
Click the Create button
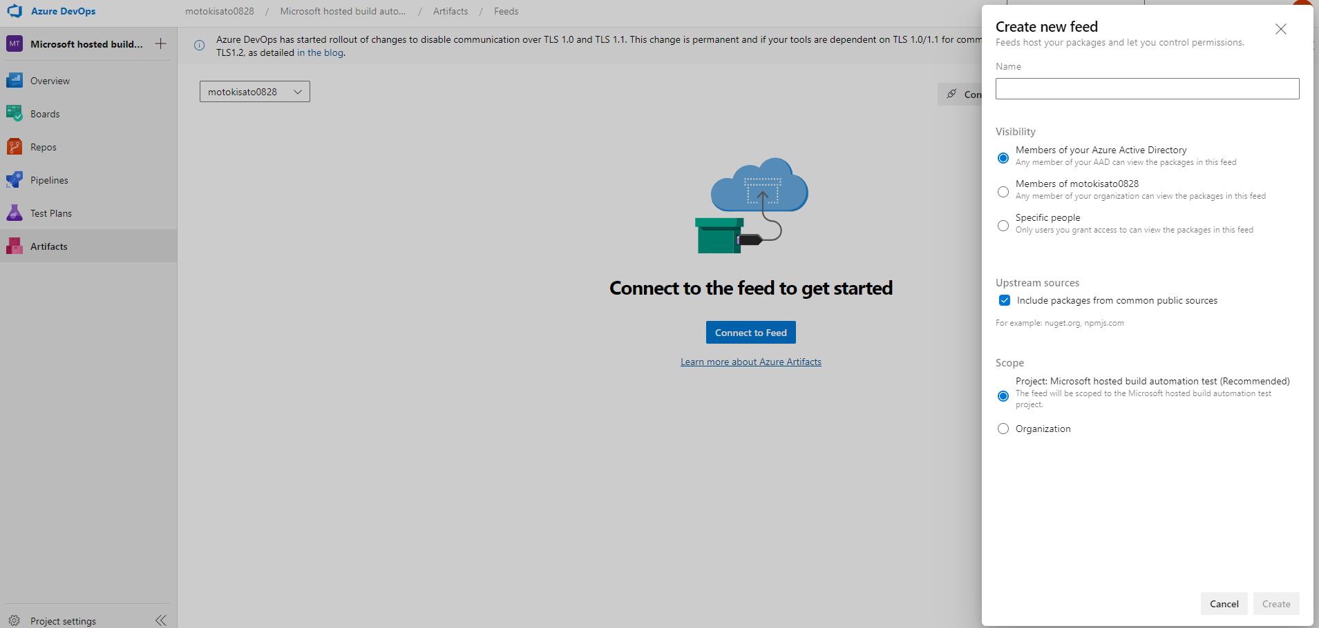coord(1276,604)
